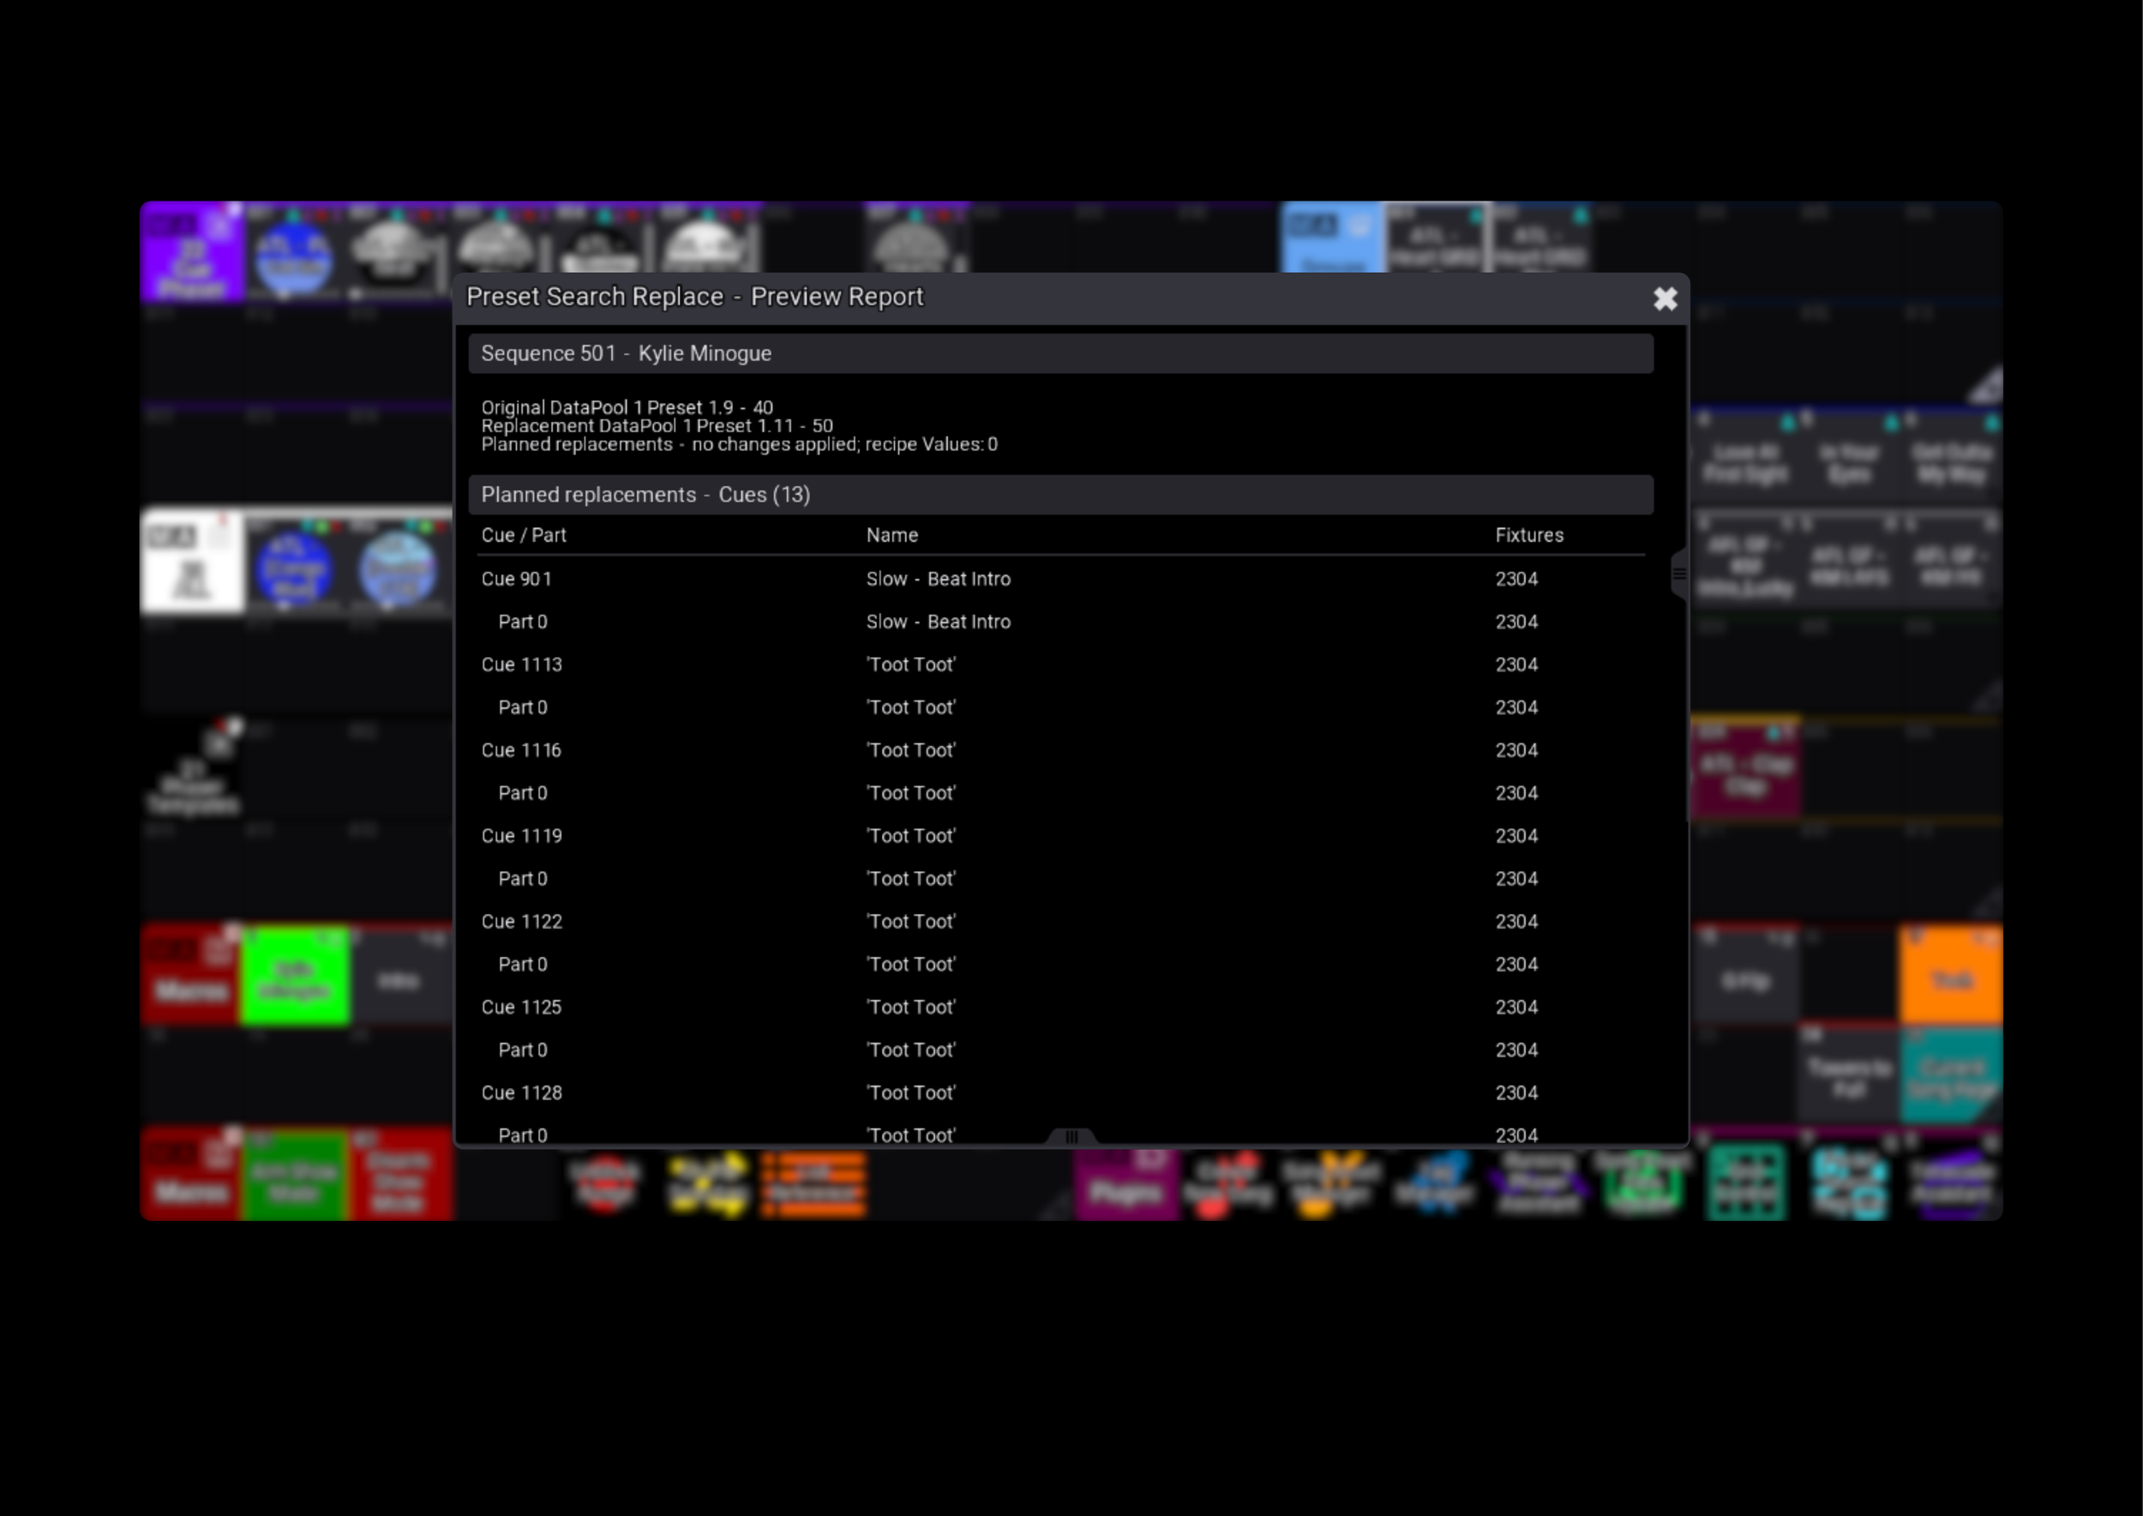Click the Replacement DataPool 1 Preset 1.11 line
Screen dimensions: 2143x1516
point(657,425)
